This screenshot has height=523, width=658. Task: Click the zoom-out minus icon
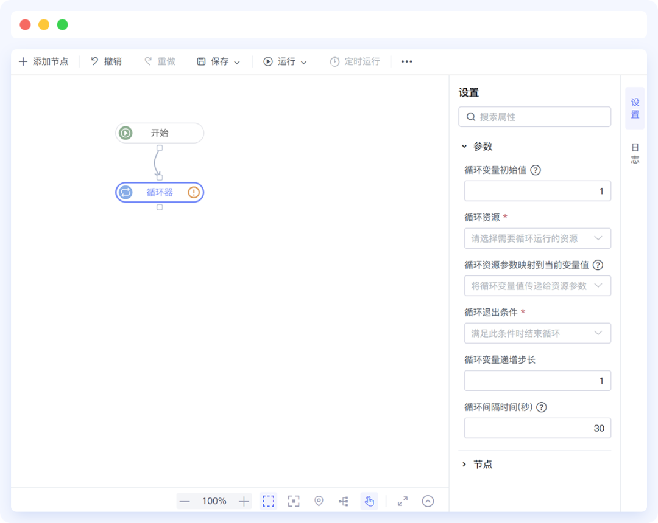(x=185, y=501)
